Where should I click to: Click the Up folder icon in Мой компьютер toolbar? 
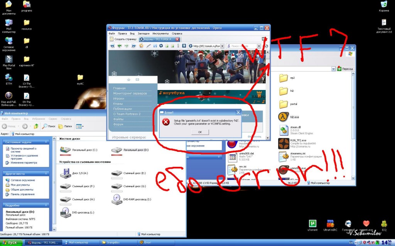(36, 126)
